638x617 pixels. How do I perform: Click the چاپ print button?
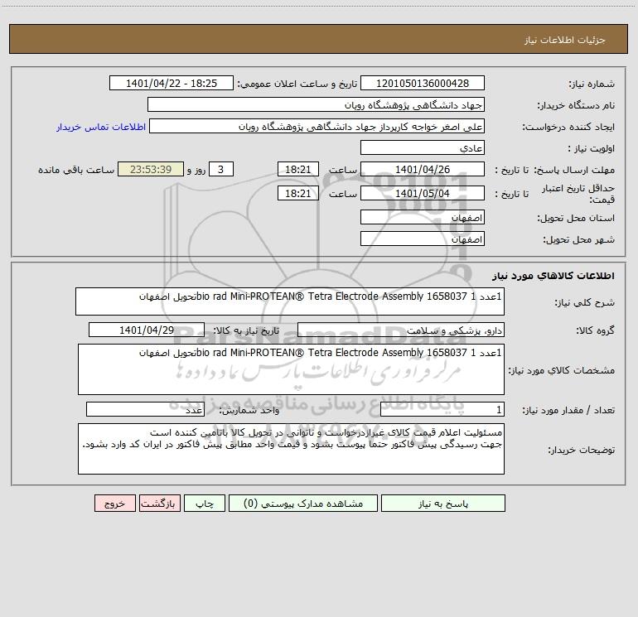(205, 504)
